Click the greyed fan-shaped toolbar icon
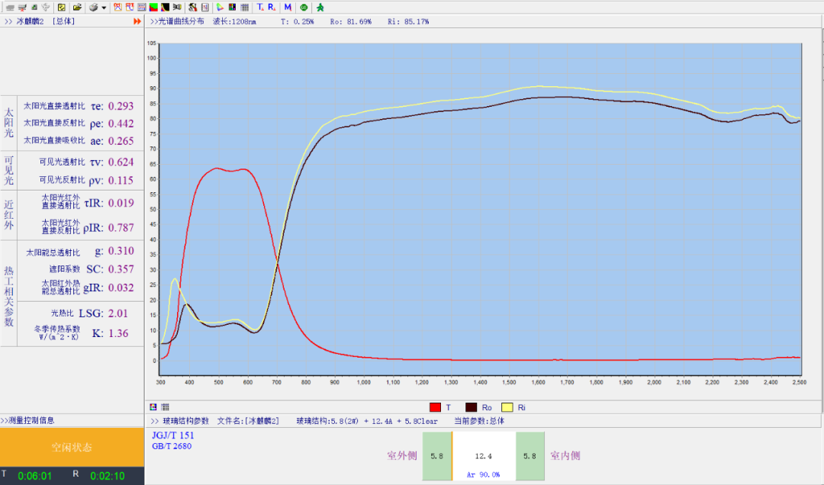This screenshot has width=824, height=485. (x=46, y=8)
